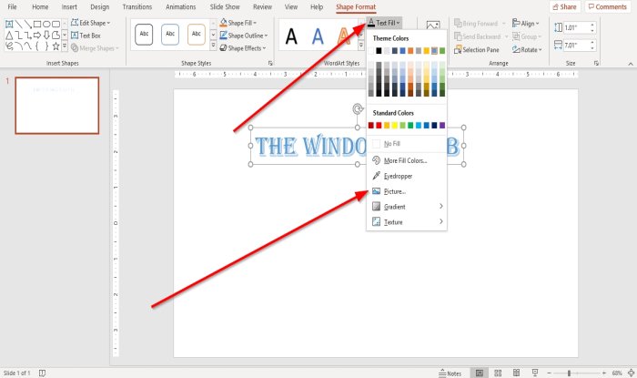The width and height of the screenshot is (637, 378).
Task: Click the Comments button
Action: tap(608, 7)
